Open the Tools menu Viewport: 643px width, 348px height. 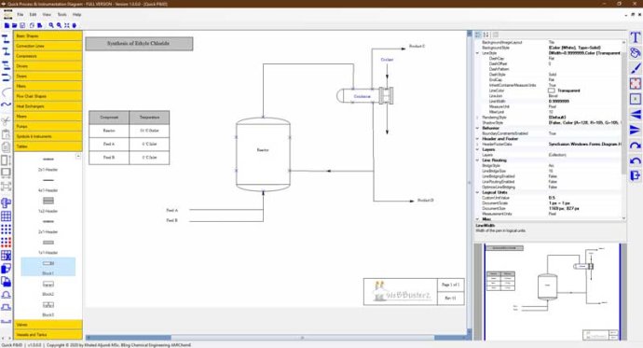62,14
